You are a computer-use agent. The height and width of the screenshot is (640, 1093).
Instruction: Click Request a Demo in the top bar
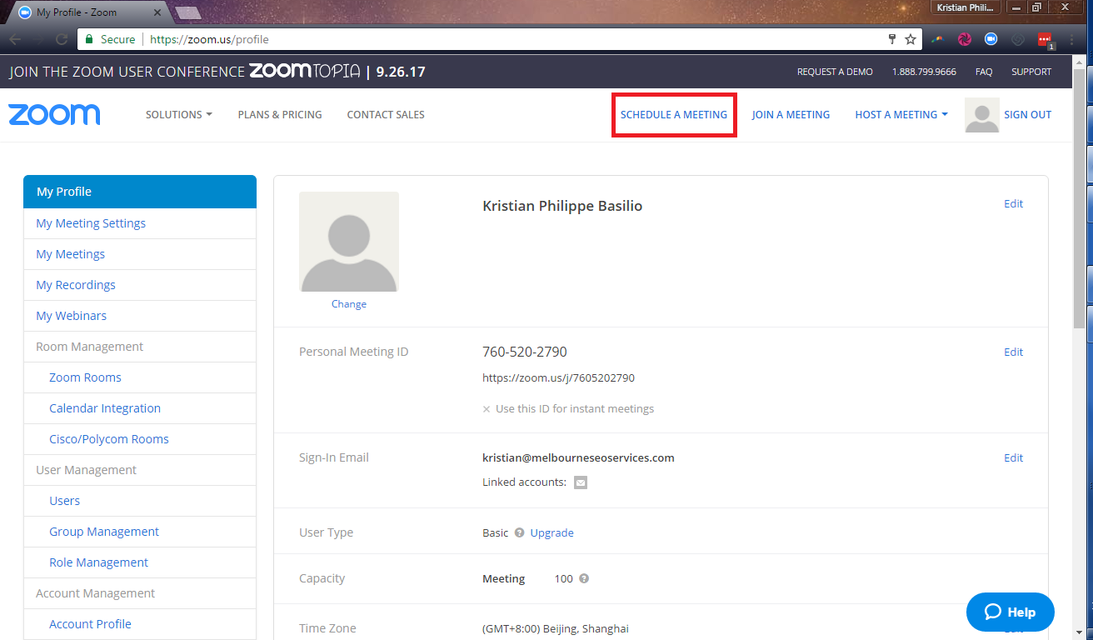pyautogui.click(x=835, y=72)
